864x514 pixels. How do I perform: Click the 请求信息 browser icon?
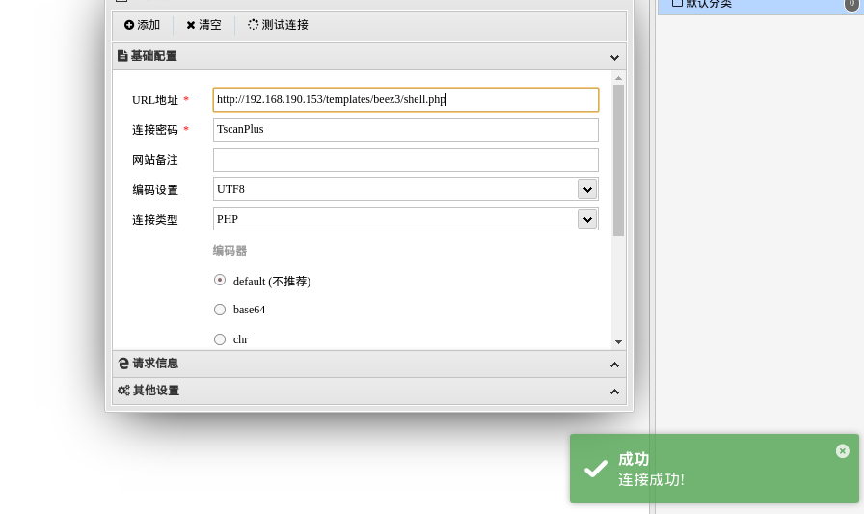[x=123, y=364]
